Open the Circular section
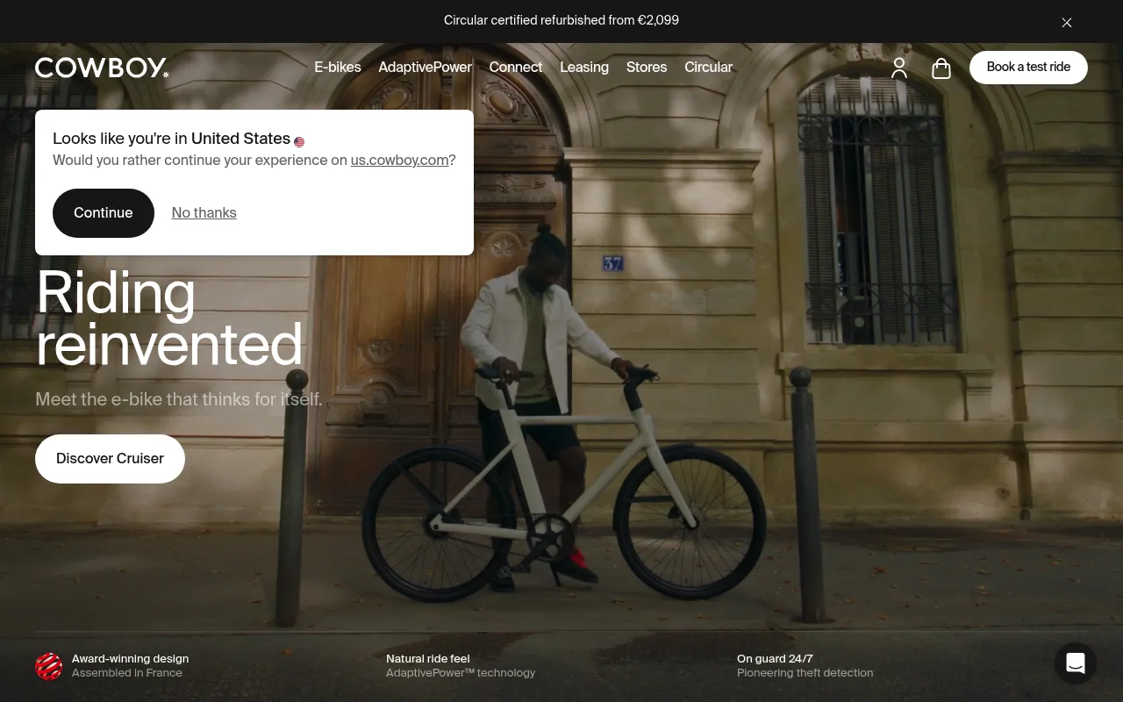 [709, 68]
